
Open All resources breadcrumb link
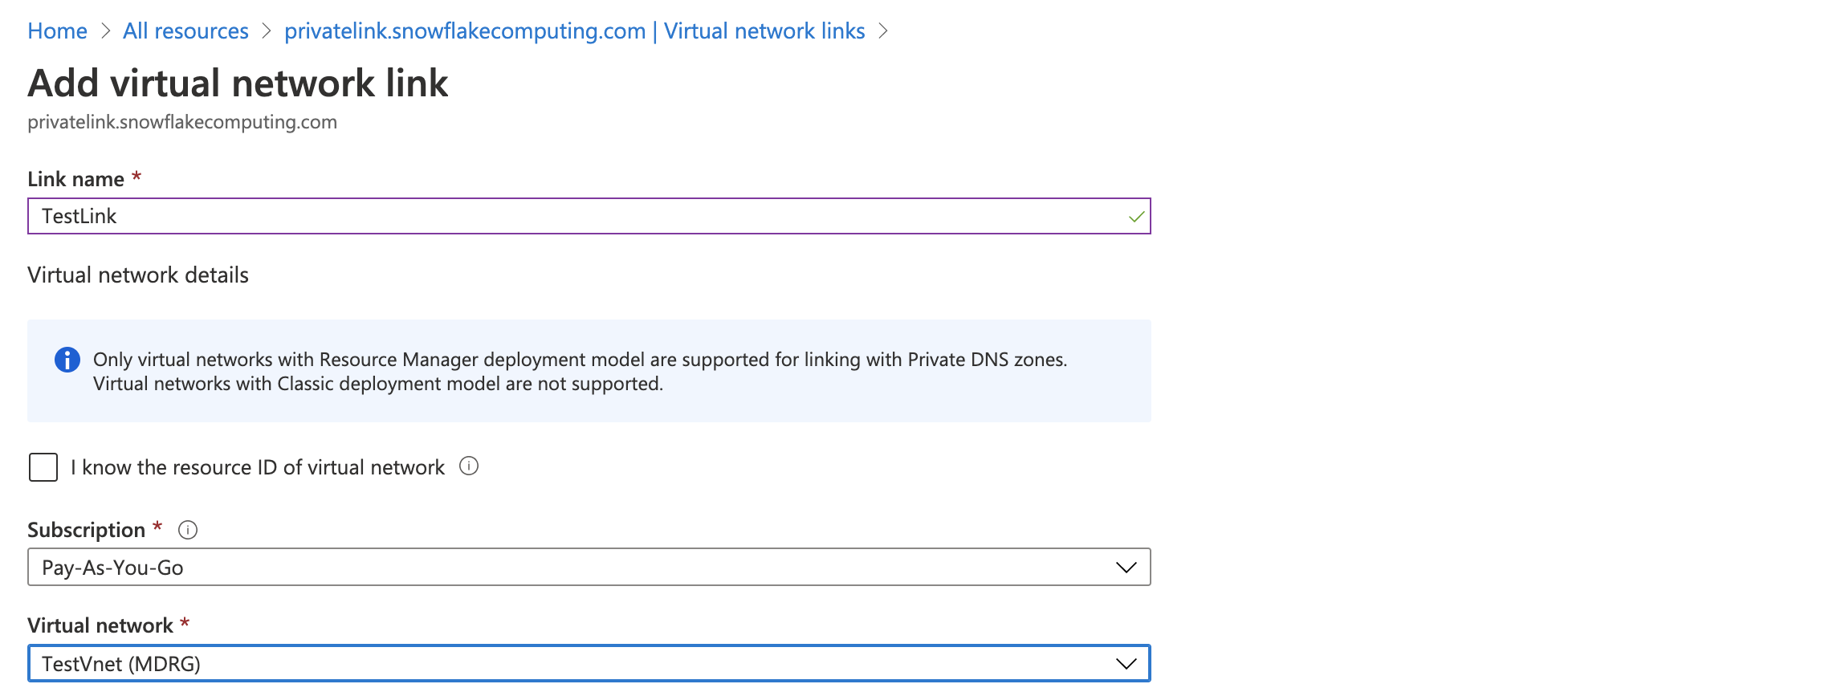pyautogui.click(x=185, y=31)
